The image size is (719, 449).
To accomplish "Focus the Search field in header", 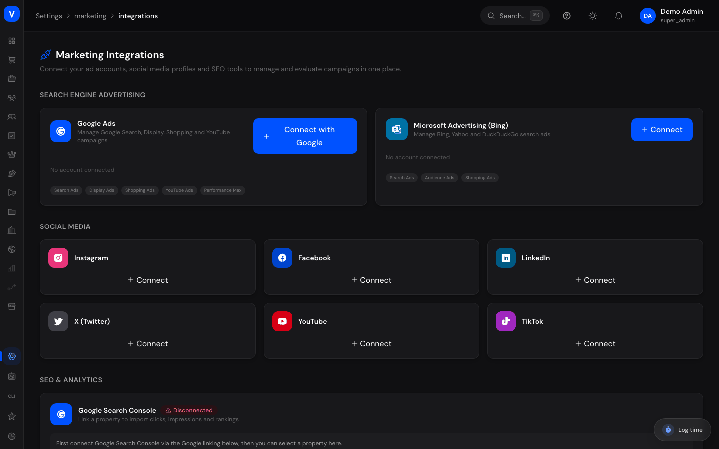I will tap(515, 16).
